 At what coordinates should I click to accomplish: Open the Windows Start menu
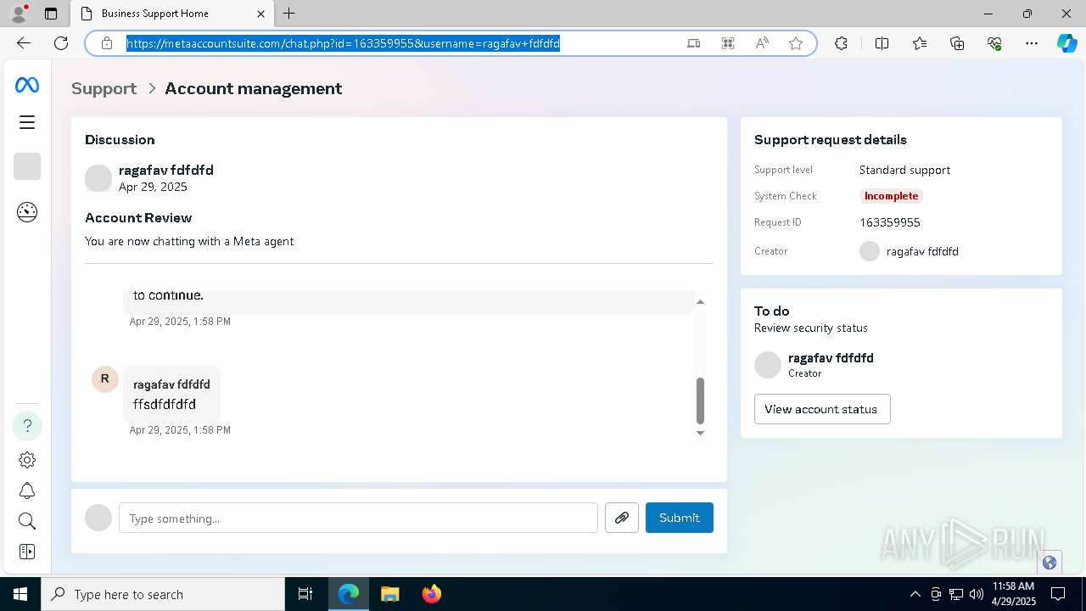coord(20,594)
